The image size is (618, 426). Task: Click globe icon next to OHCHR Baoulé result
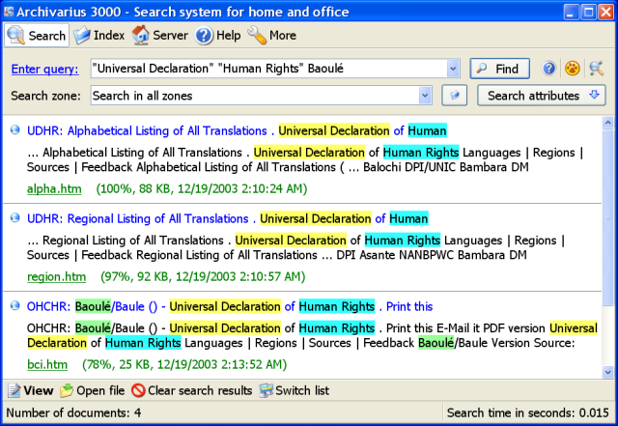(15, 305)
